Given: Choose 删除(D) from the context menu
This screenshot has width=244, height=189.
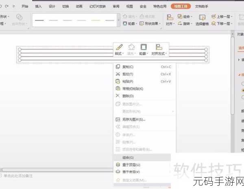Looking at the screenshot, I should [144, 96].
